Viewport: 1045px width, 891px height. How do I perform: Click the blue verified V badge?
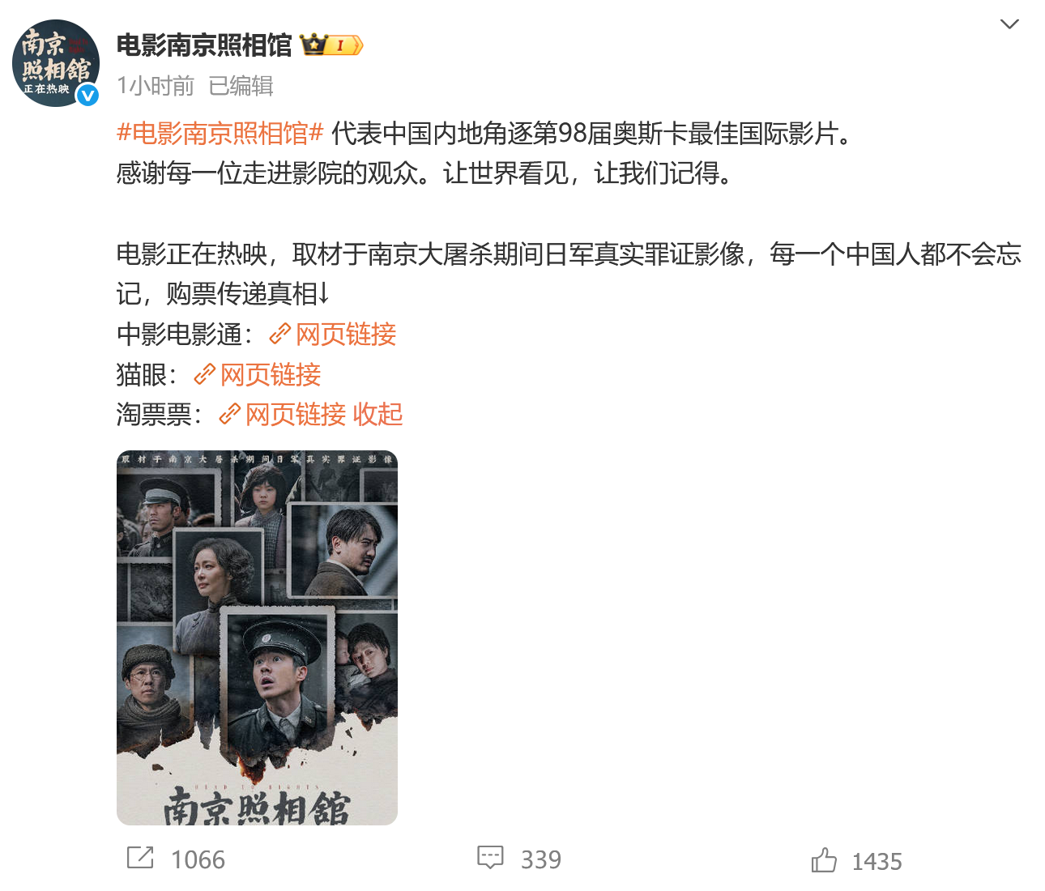click(87, 95)
